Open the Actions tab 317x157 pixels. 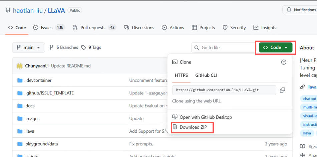[173, 28]
